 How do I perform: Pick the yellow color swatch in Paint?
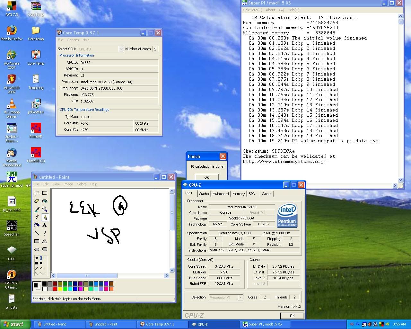[x=60, y=289]
